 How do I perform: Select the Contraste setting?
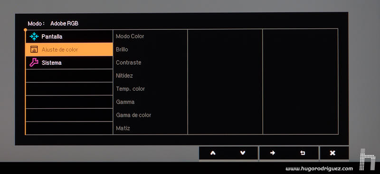click(x=128, y=62)
